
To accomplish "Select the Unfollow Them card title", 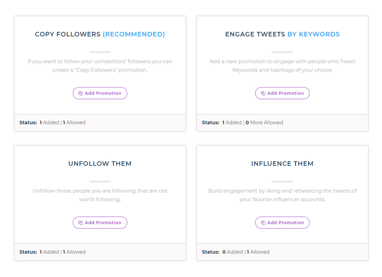I will click(100, 163).
